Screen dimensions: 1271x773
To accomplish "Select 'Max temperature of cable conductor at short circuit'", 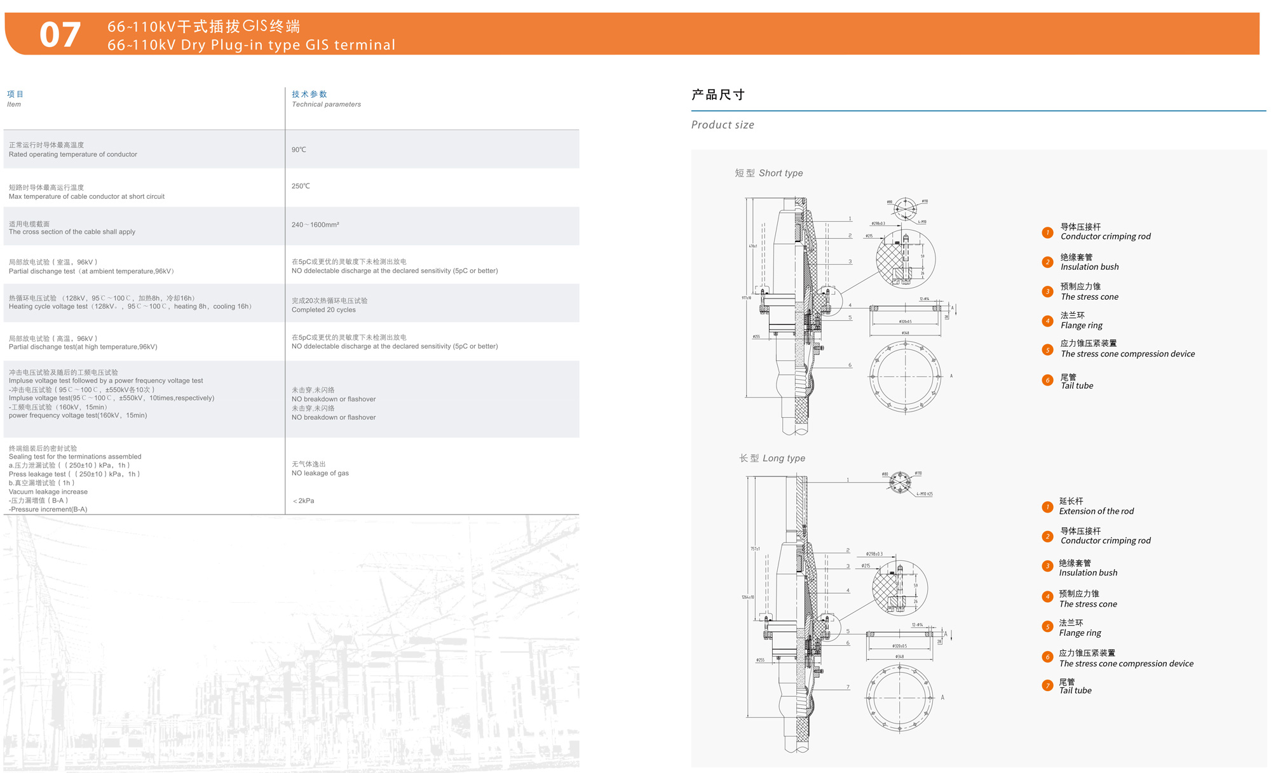I will pos(86,196).
